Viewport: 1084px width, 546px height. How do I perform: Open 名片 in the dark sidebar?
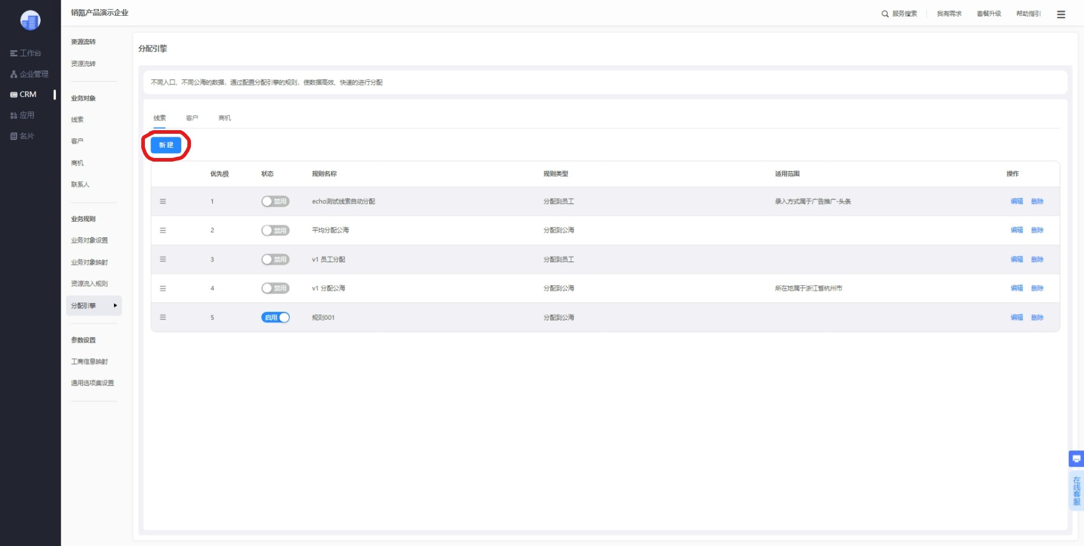click(x=22, y=136)
